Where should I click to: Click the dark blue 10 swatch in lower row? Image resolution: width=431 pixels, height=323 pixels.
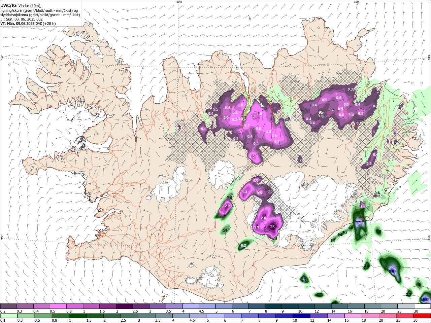point(302,316)
